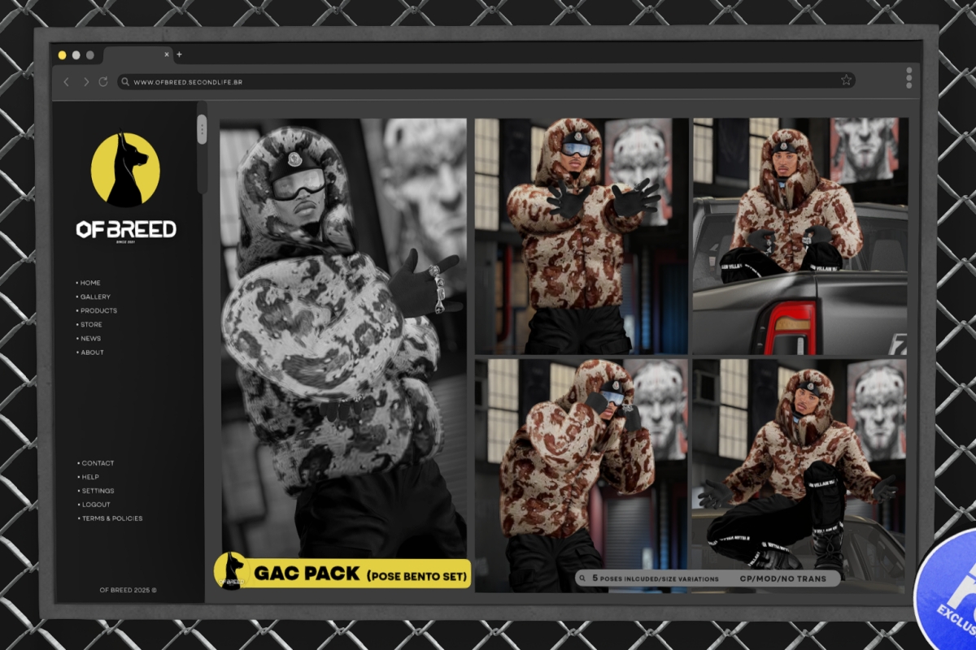Navigate to Products in the sidebar
The height and width of the screenshot is (650, 976).
pos(98,310)
